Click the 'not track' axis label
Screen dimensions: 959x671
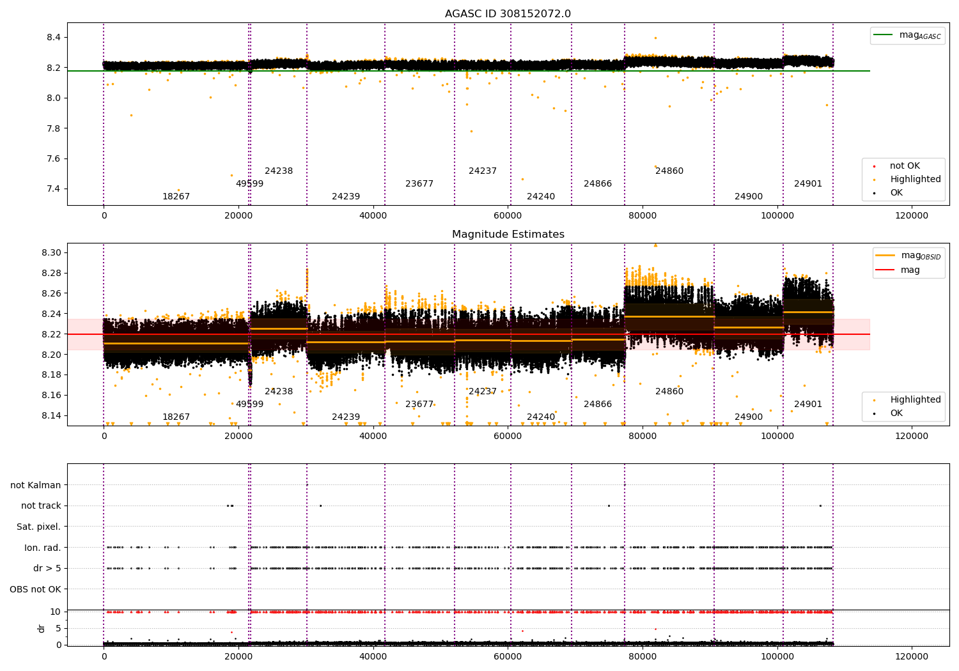click(41, 505)
